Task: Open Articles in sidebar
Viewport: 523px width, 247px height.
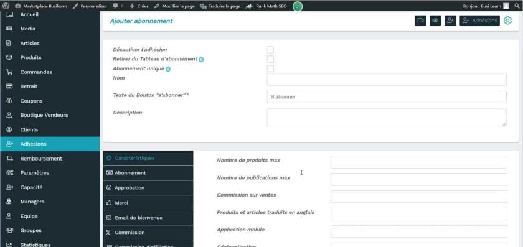Action: coord(50,43)
